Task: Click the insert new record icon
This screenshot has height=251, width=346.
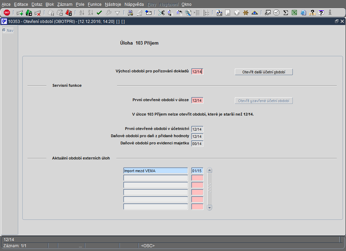Action: point(20,13)
